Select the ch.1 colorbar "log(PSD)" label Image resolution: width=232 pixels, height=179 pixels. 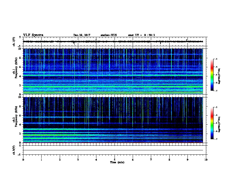[x=219, y=76]
